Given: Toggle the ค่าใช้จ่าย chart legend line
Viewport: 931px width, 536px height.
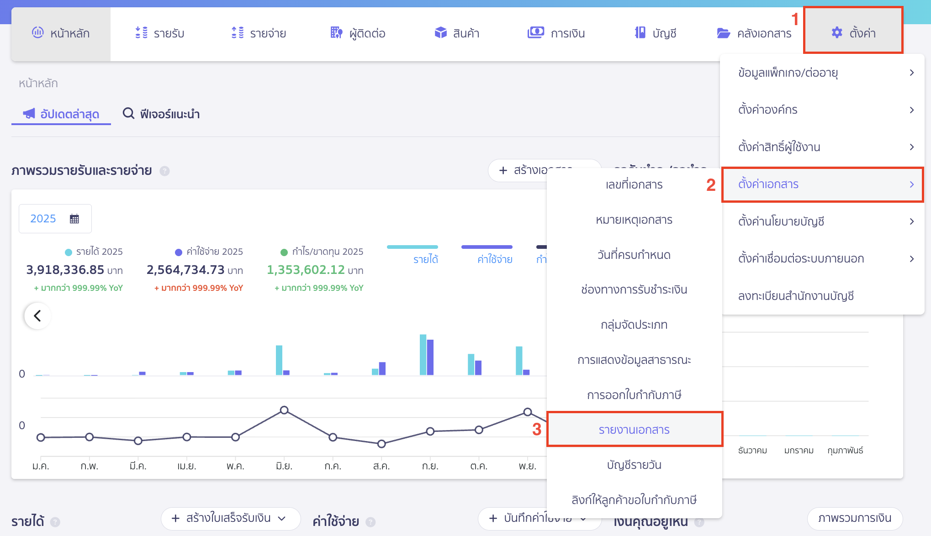Looking at the screenshot, I should pos(487,247).
